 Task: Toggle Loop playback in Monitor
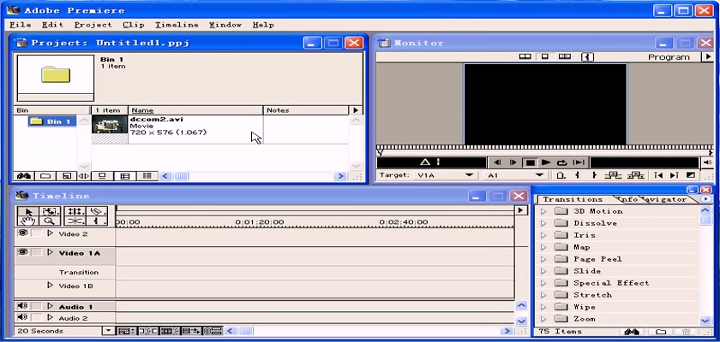click(x=562, y=162)
